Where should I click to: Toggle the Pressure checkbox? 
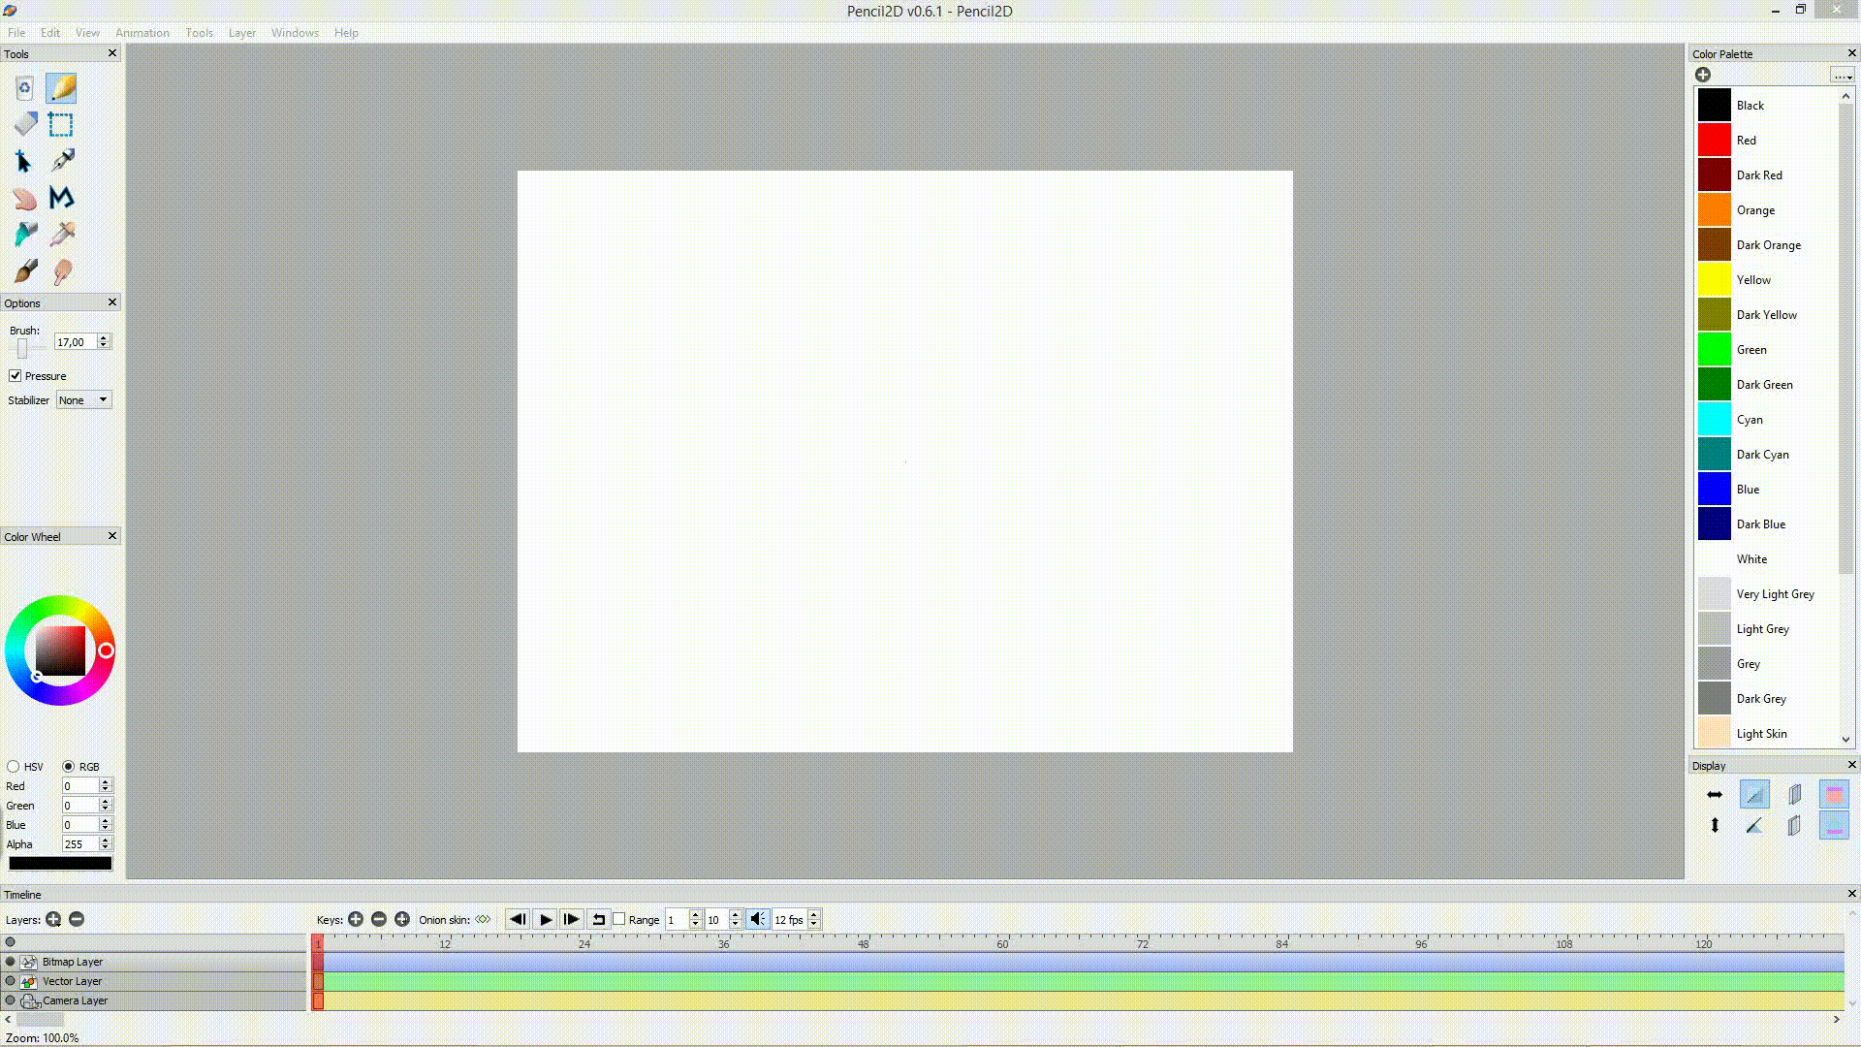click(x=16, y=375)
